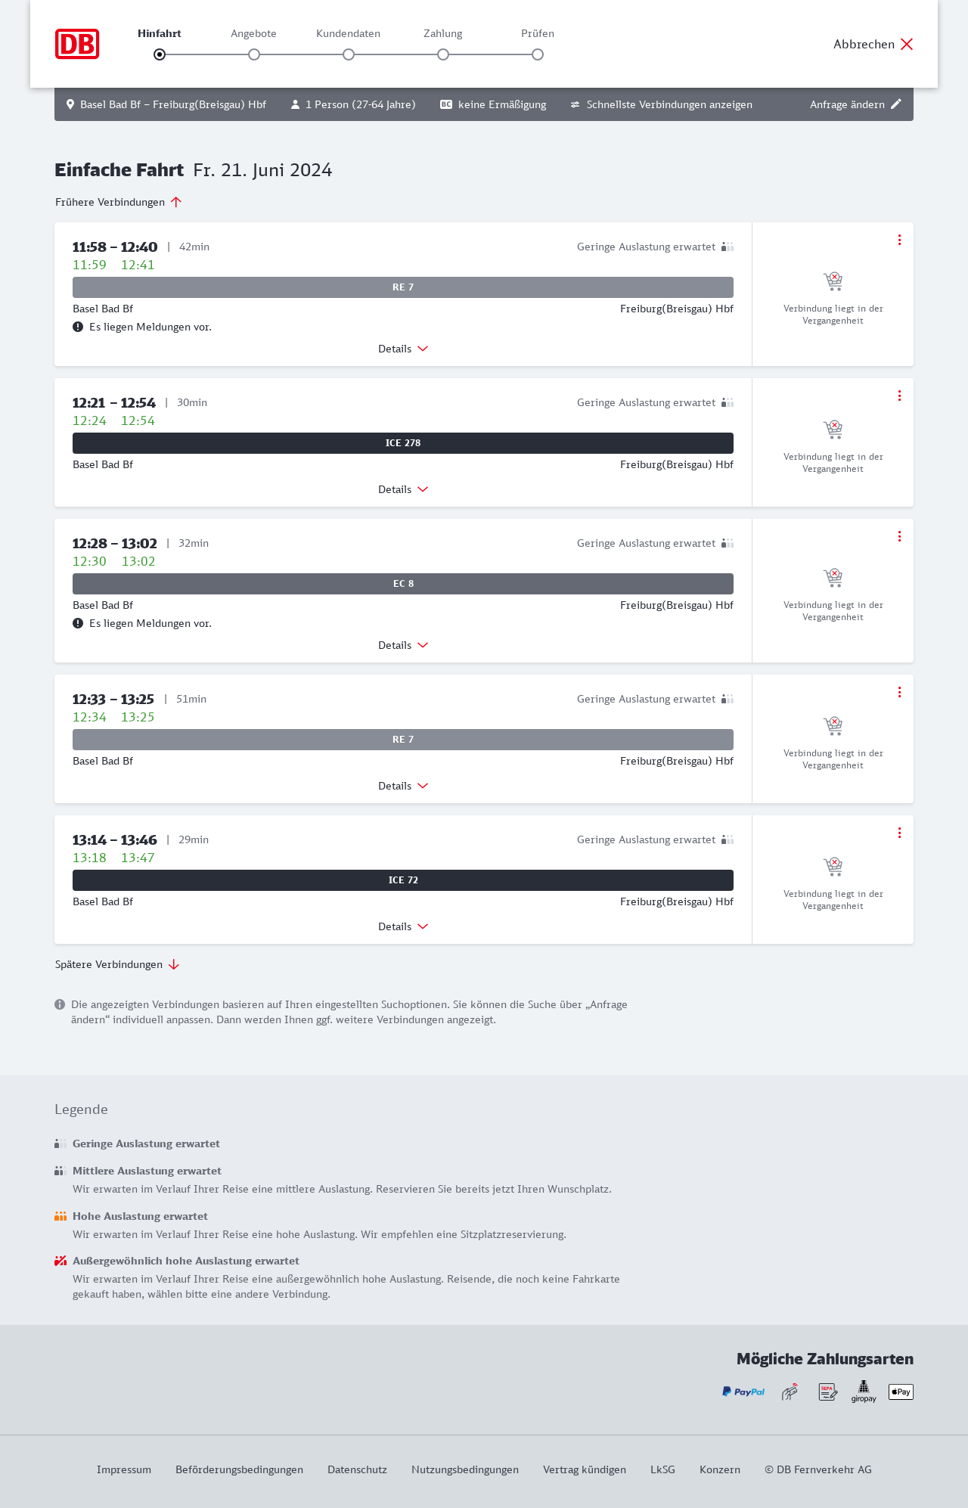Viewport: 968px width, 1508px height.
Task: Click the warning icon on the EC 8 connection
Action: point(78,623)
